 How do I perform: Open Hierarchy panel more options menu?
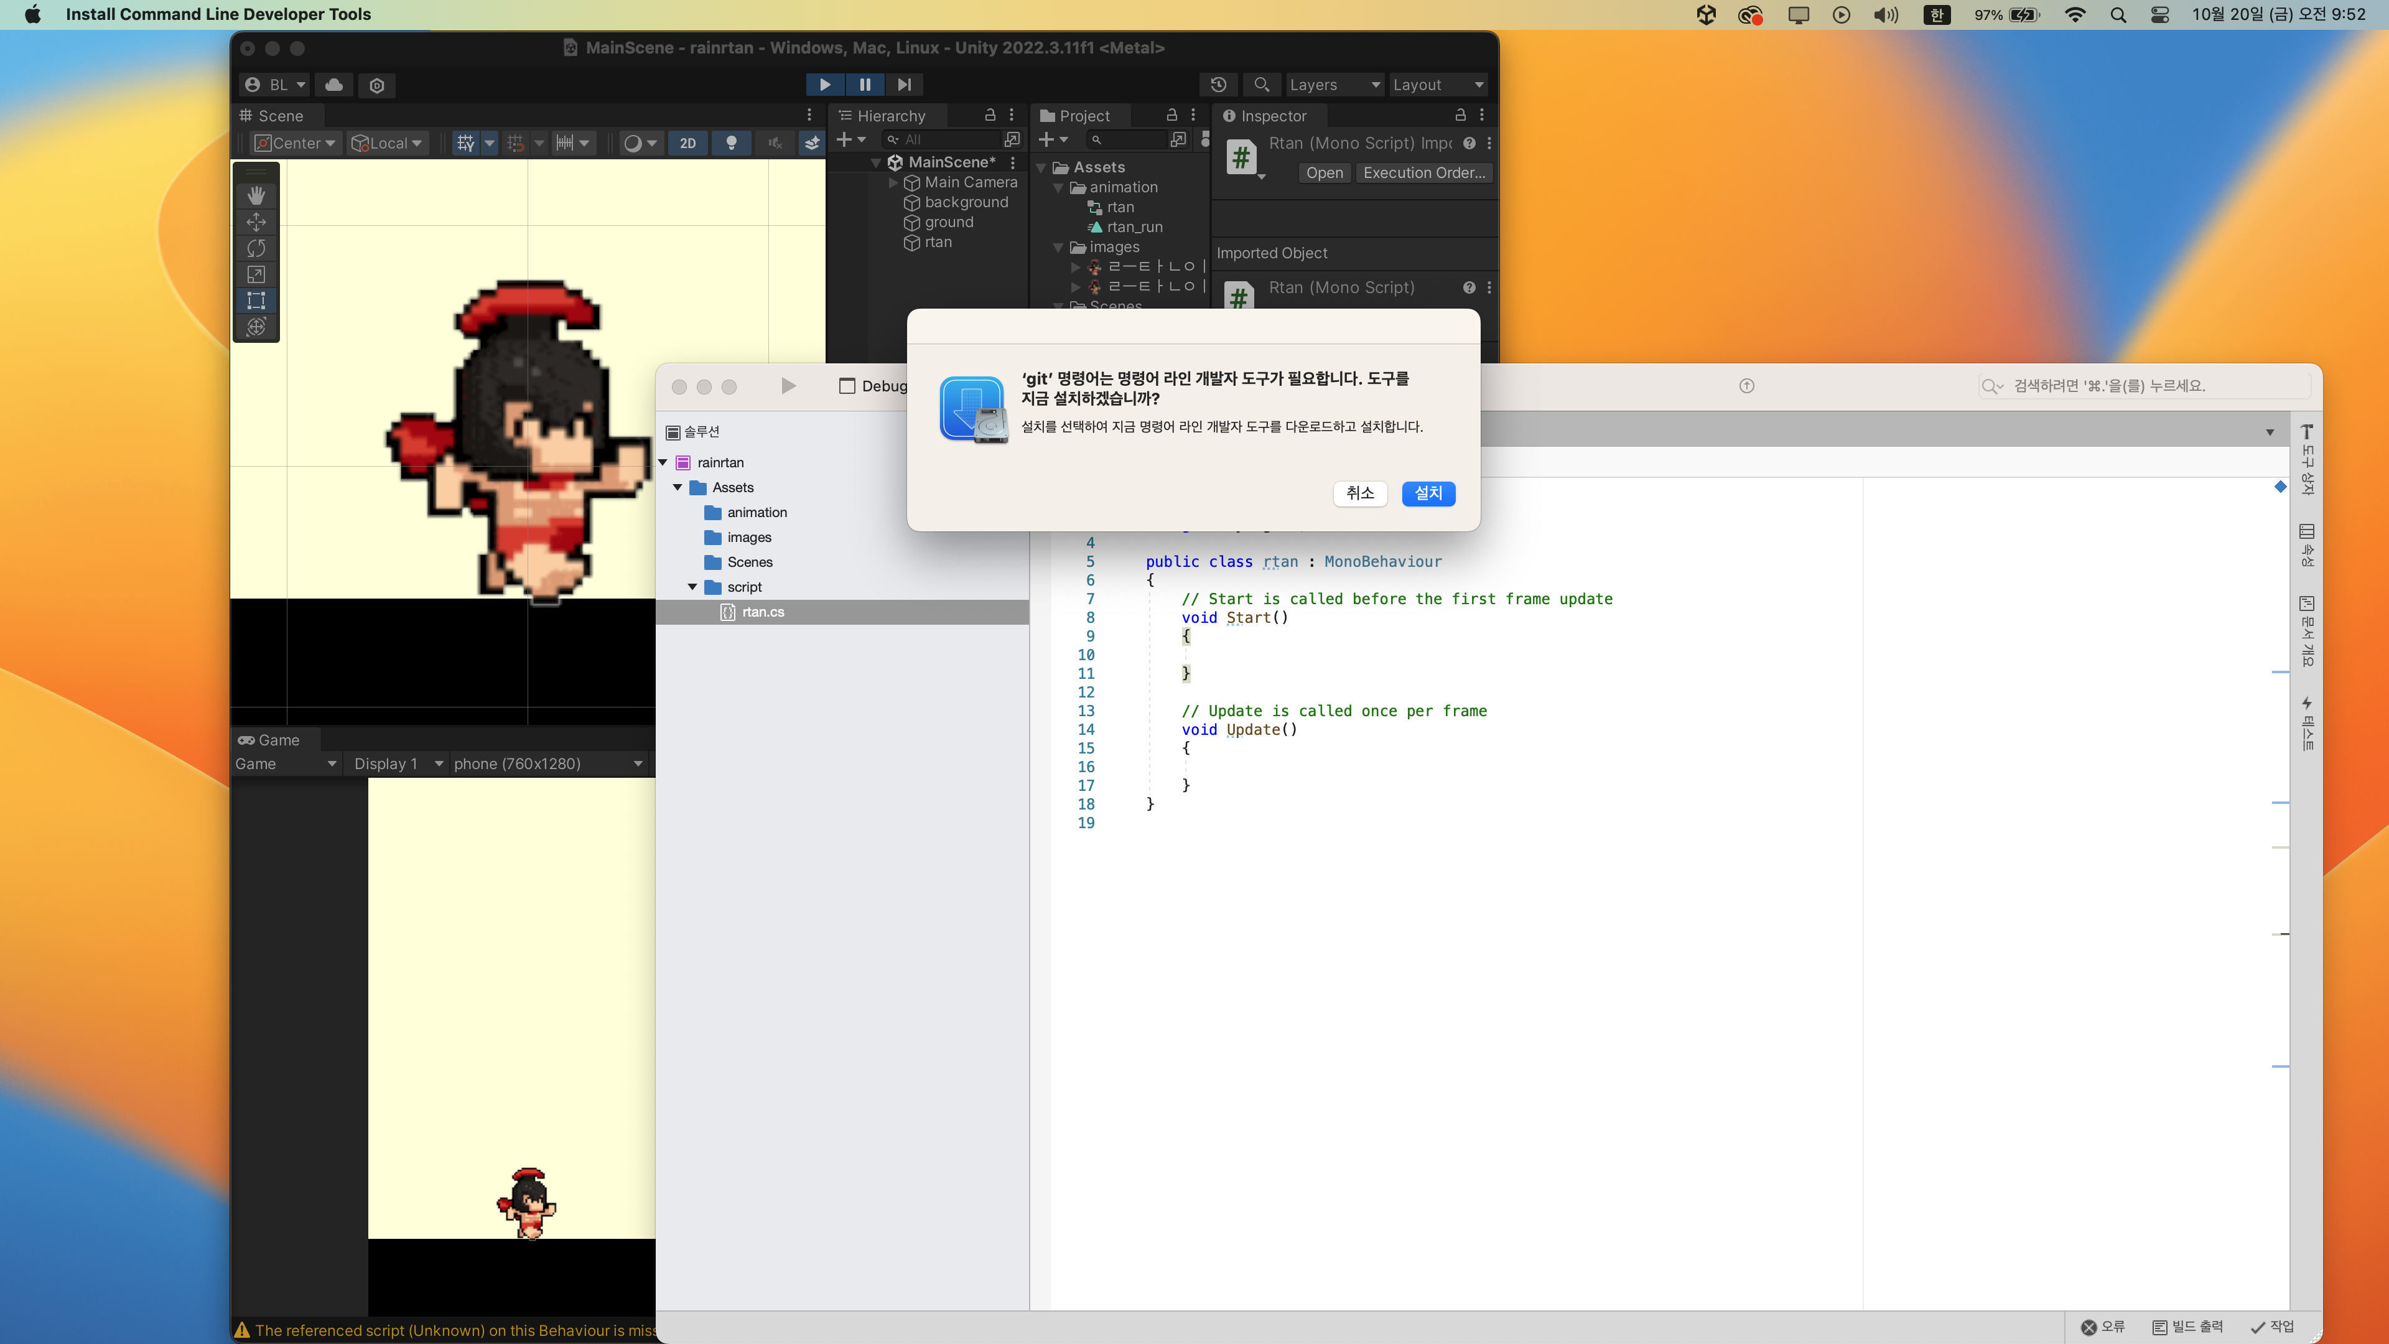1012,115
